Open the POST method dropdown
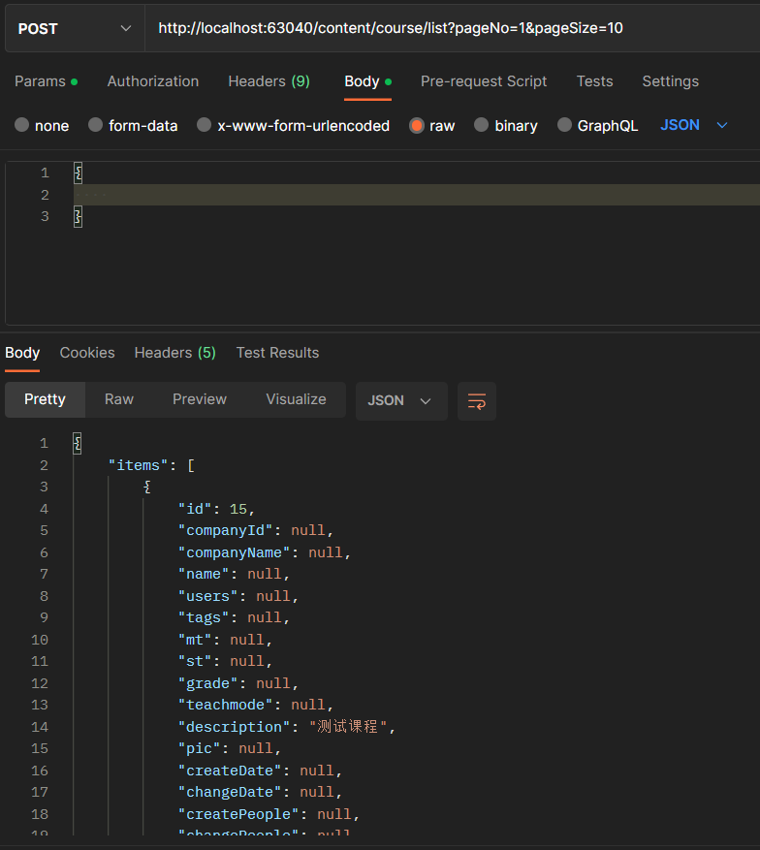 [74, 28]
